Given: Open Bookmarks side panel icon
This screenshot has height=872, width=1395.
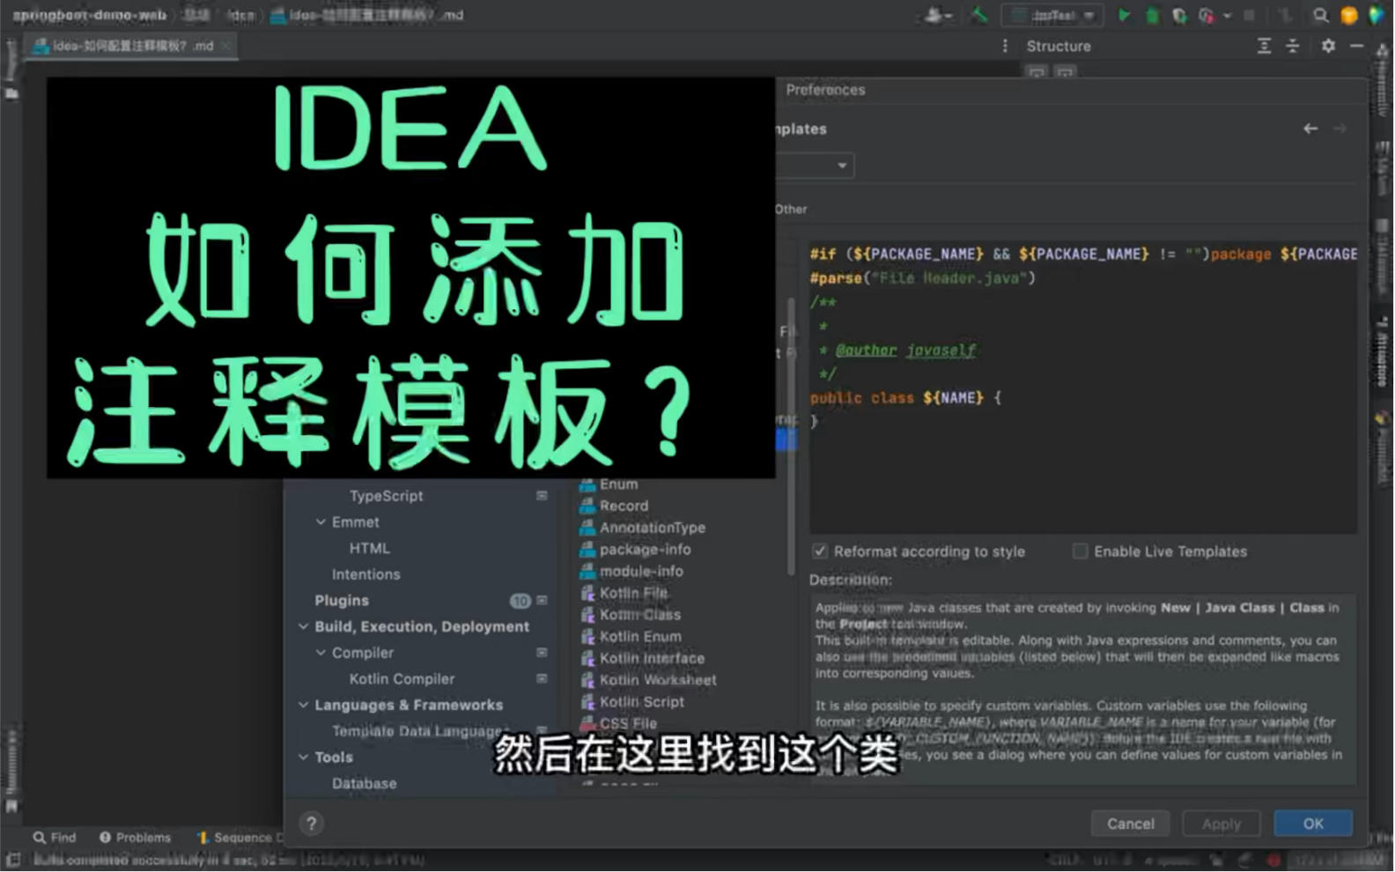Looking at the screenshot, I should pos(11,805).
